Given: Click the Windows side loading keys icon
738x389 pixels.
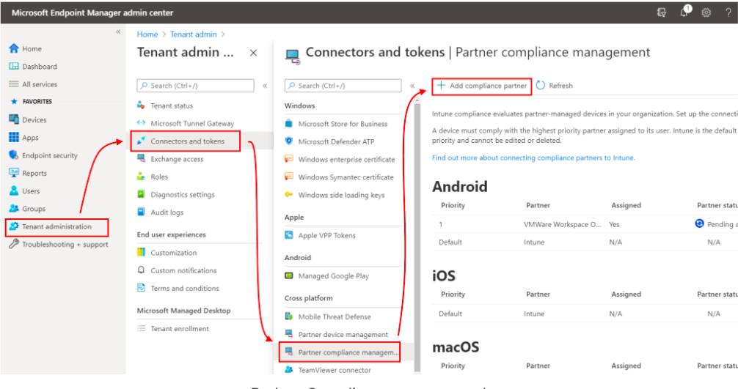Looking at the screenshot, I should coord(288,195).
